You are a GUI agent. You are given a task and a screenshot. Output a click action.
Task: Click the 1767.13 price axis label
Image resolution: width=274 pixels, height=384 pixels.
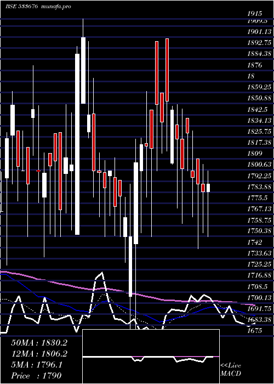(259, 209)
